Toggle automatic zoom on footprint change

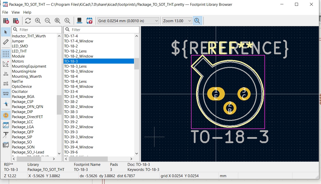[197, 21]
